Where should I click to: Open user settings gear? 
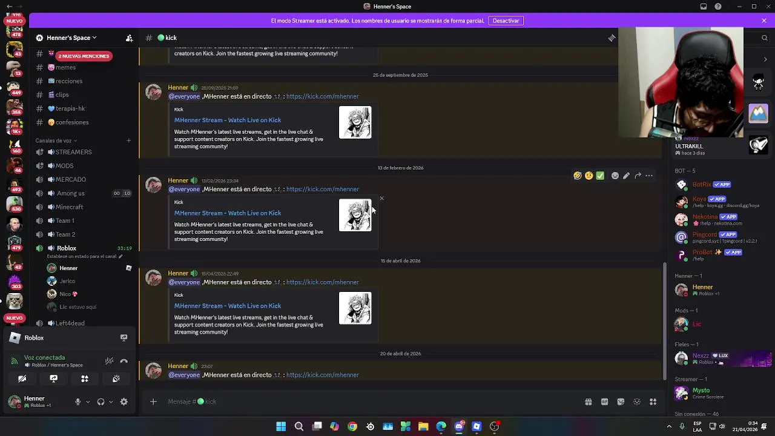[x=124, y=401]
